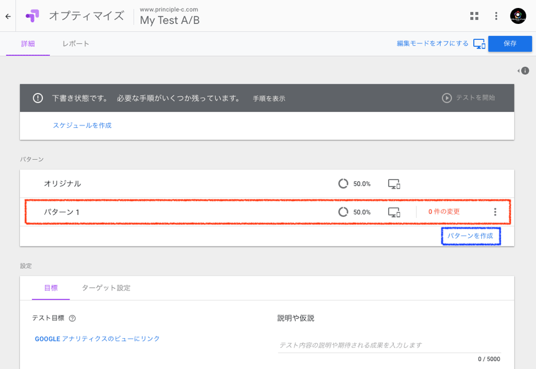Screen dimensions: 536x369
Task: Switch to the レポート tab
Action: click(x=76, y=44)
